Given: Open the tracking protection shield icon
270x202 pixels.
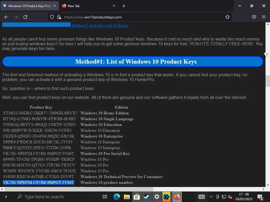Looking at the screenshot, I should tap(52, 17).
